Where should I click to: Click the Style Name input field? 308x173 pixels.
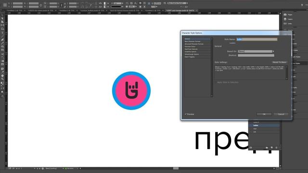click(257, 39)
